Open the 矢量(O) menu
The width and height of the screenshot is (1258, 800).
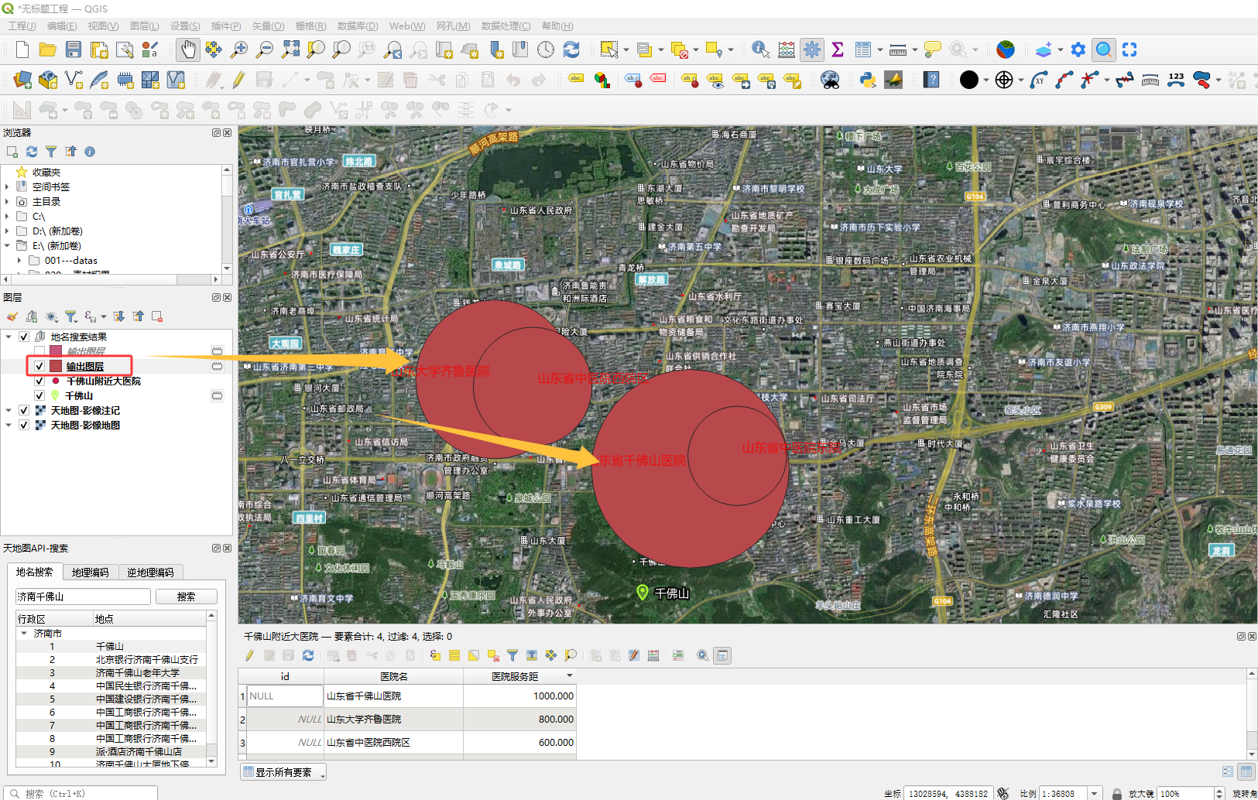[269, 26]
